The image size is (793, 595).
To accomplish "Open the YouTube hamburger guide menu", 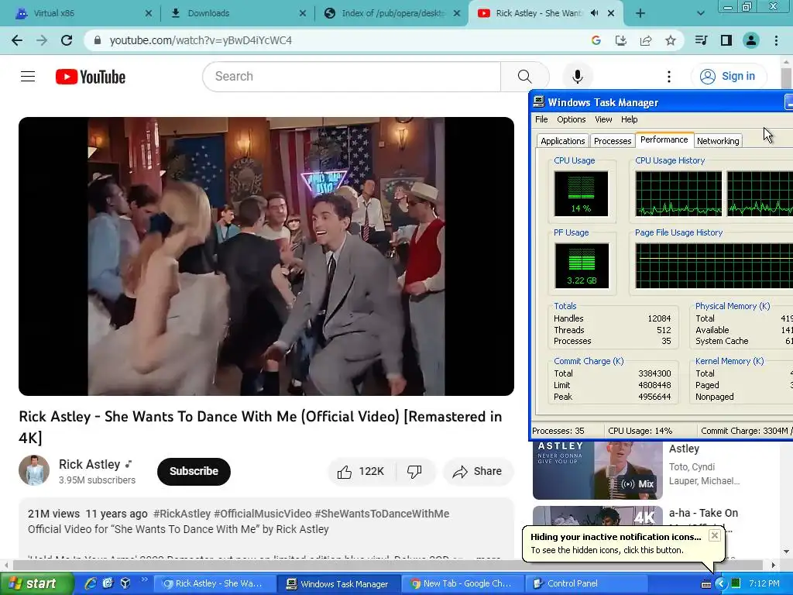I will tap(28, 77).
